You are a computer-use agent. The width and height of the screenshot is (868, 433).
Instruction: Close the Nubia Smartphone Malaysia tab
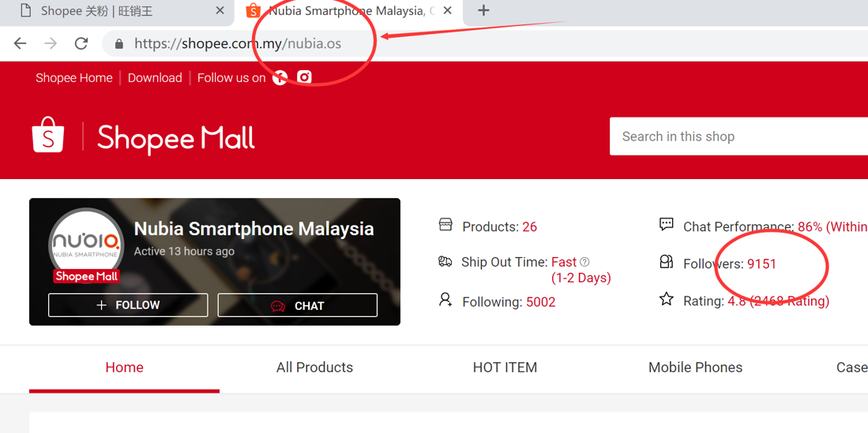tap(447, 10)
